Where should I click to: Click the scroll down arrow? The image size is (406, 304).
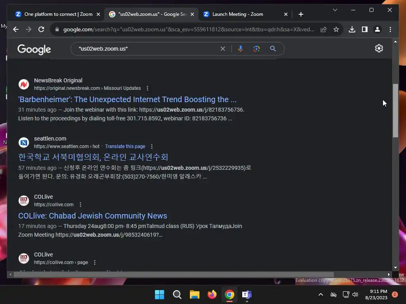395,268
